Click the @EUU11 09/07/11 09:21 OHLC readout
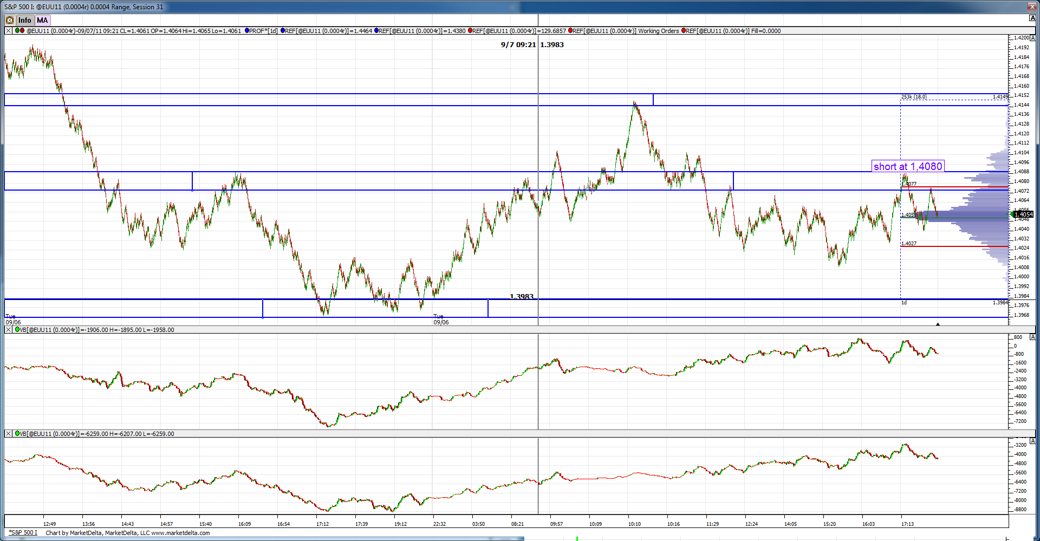This screenshot has width=1040, height=541. tap(133, 31)
